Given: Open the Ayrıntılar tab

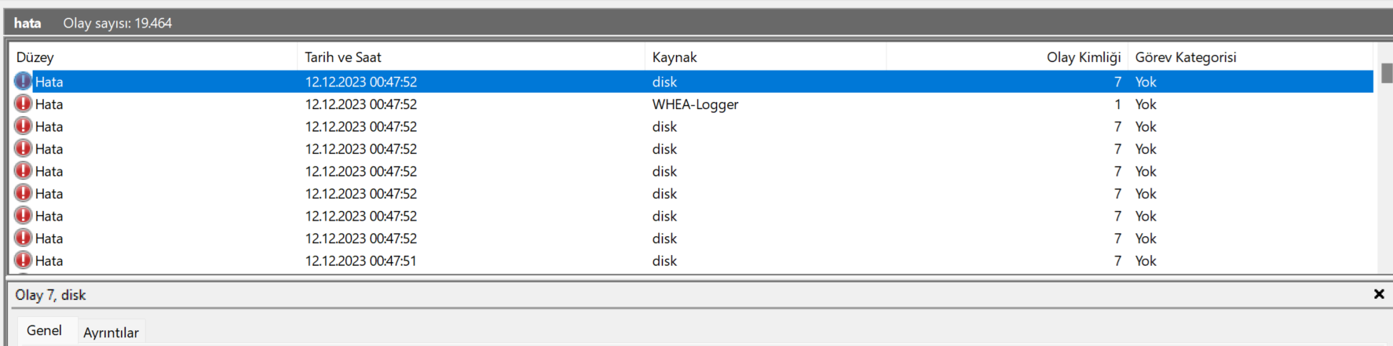Looking at the screenshot, I should [x=111, y=333].
